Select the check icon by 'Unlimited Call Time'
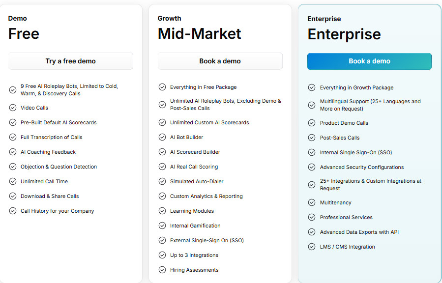 [13, 181]
